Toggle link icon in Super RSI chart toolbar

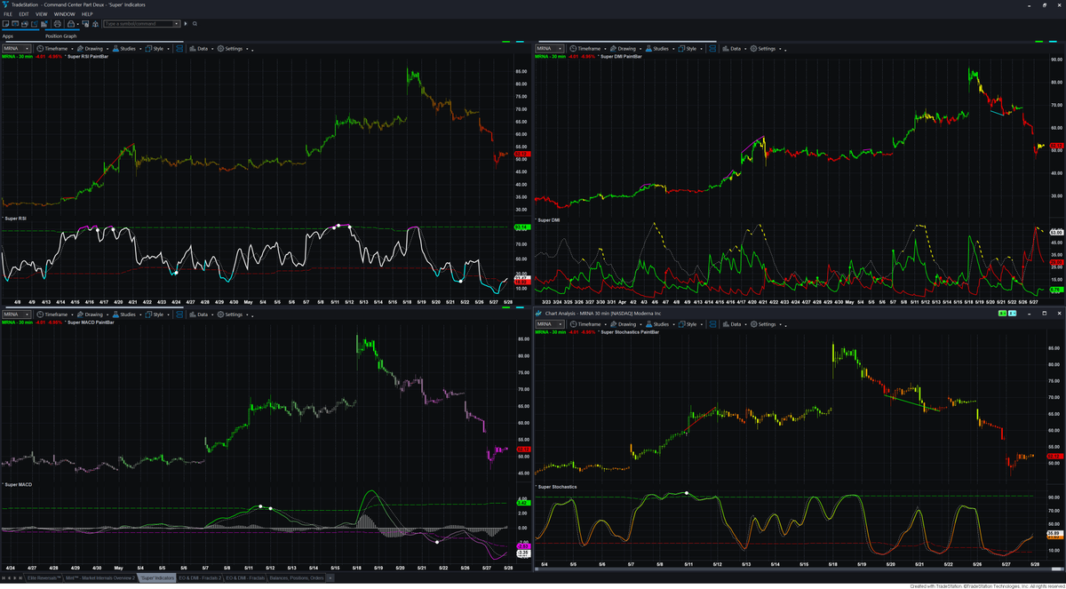tap(179, 49)
